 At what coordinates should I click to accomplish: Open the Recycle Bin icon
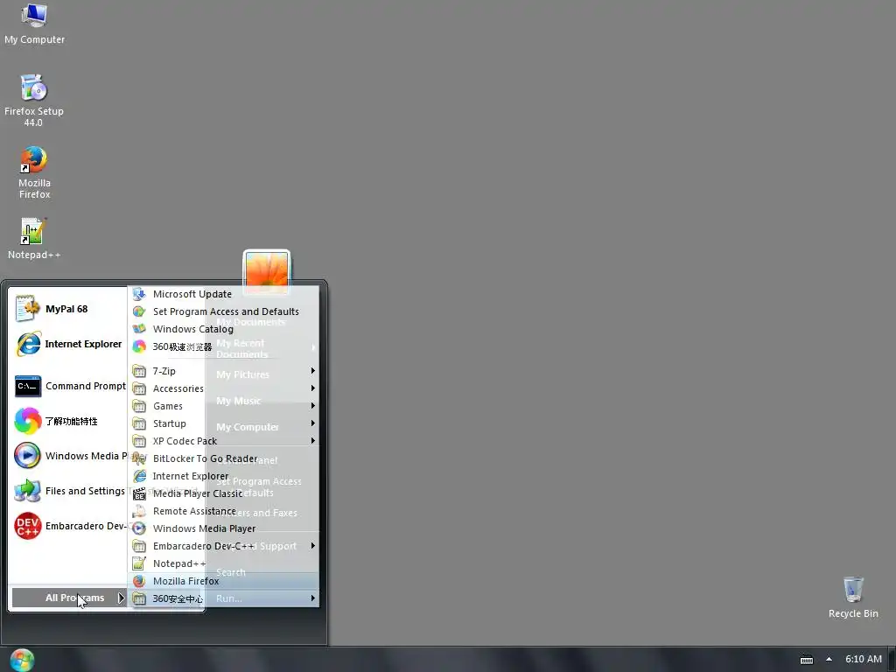pos(852,597)
